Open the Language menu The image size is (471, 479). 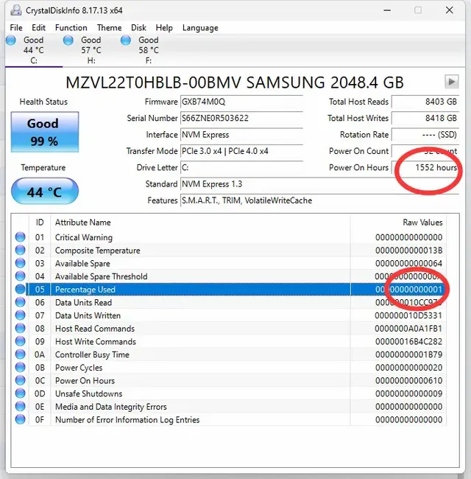point(200,28)
